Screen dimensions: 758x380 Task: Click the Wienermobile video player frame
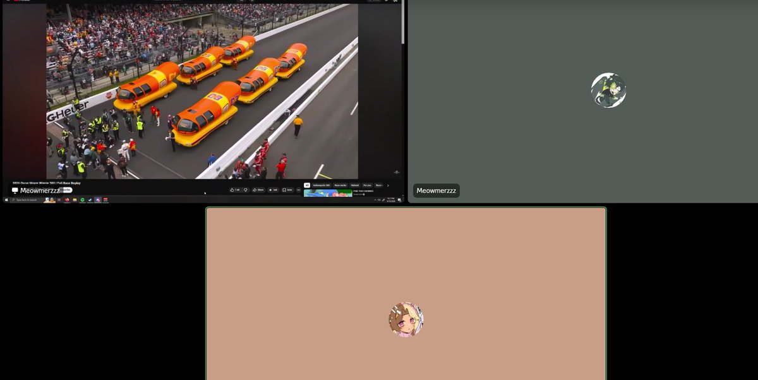point(202,91)
